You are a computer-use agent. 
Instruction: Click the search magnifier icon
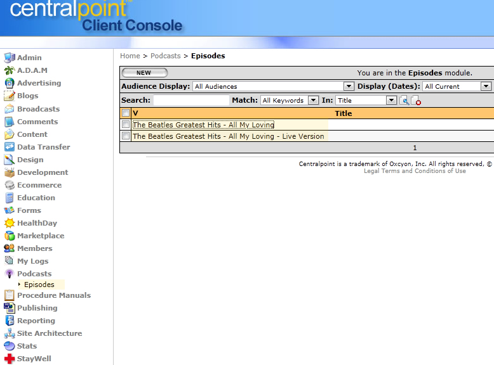(x=404, y=100)
